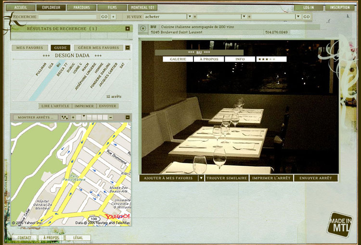Select the Usine C stop

click(77, 68)
